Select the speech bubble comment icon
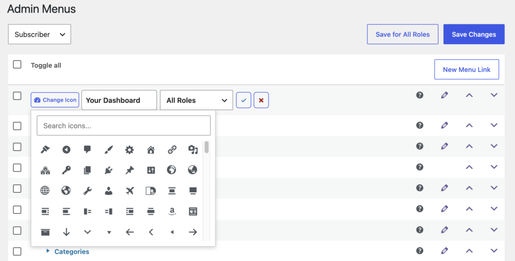 88,150
